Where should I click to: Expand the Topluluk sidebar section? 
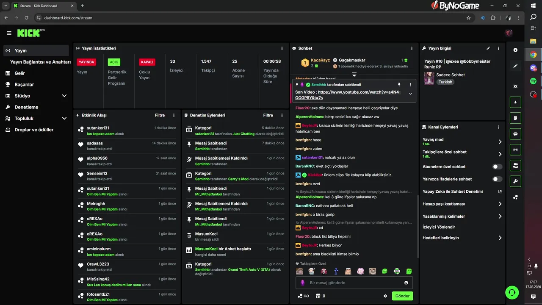click(64, 119)
